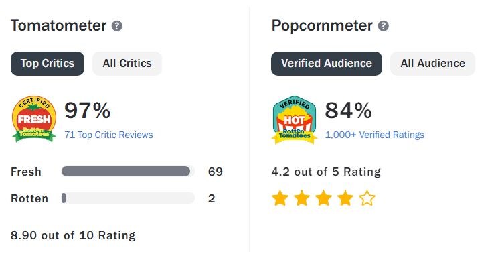The image size is (498, 268).
Task: Click the Popcornmeter help question mark icon
Action: click(384, 26)
